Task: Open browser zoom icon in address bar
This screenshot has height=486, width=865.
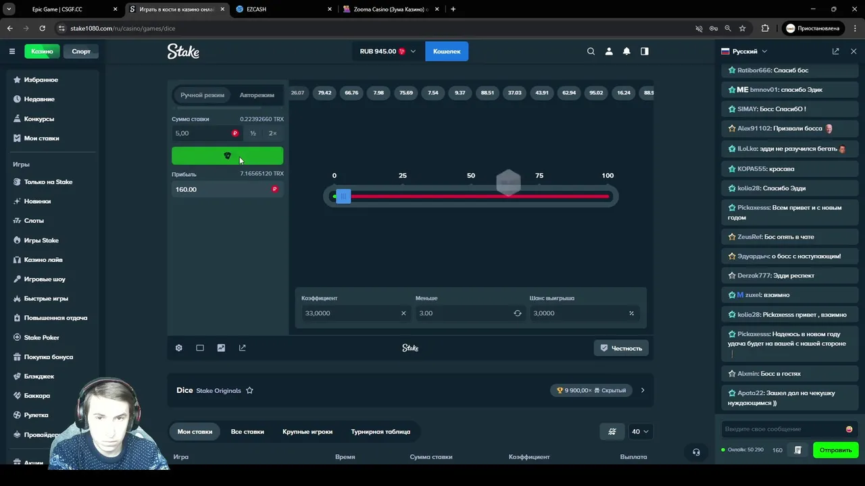Action: tap(728, 28)
